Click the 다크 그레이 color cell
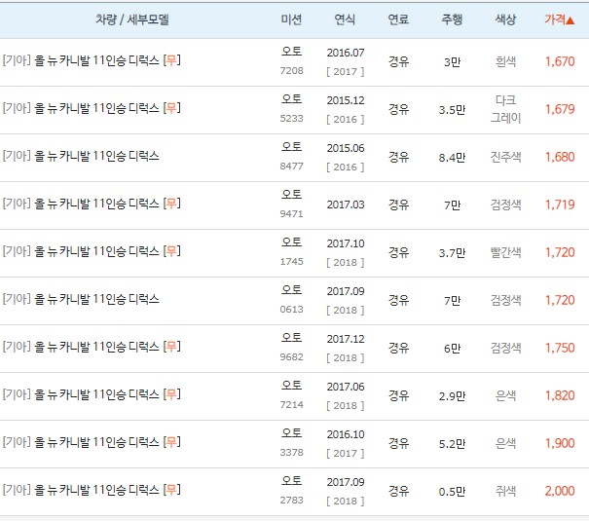This screenshot has height=521, width=589. point(505,109)
